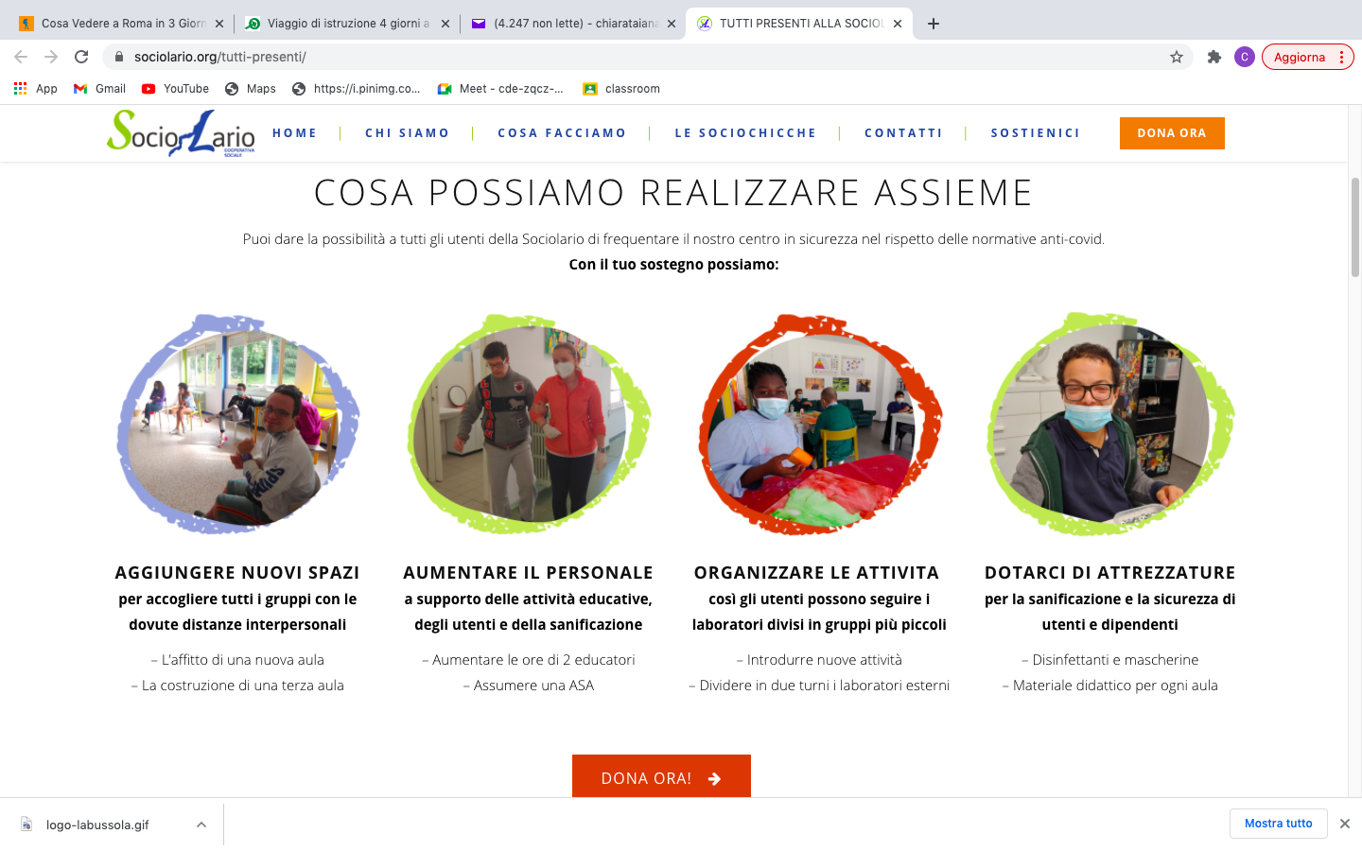
Task: Click the orange DONA ORA header button
Action: click(x=1172, y=133)
